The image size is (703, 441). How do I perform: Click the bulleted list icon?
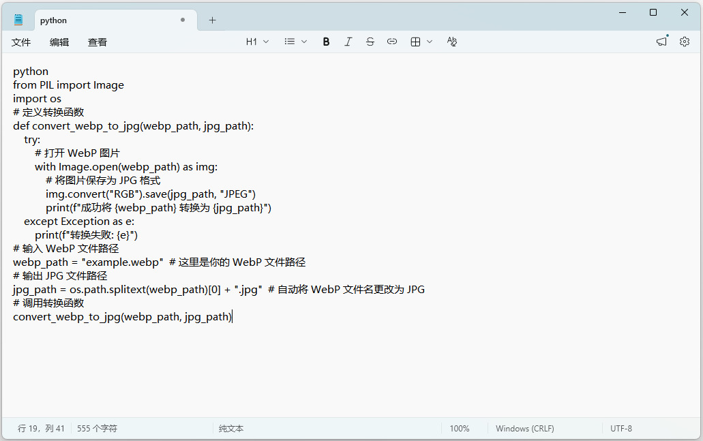coord(290,42)
